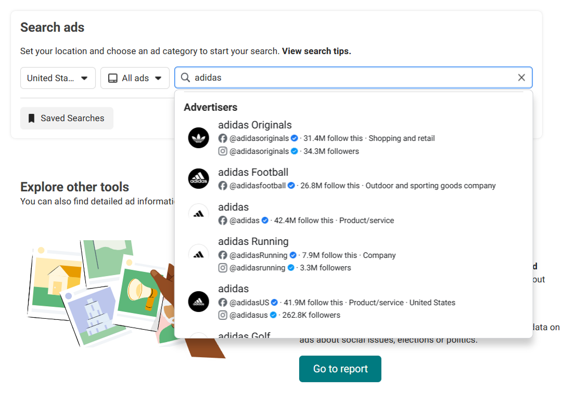Image resolution: width=577 pixels, height=404 pixels.
Task: Click Instagram icon beside @adidasoriginals
Action: click(x=223, y=151)
